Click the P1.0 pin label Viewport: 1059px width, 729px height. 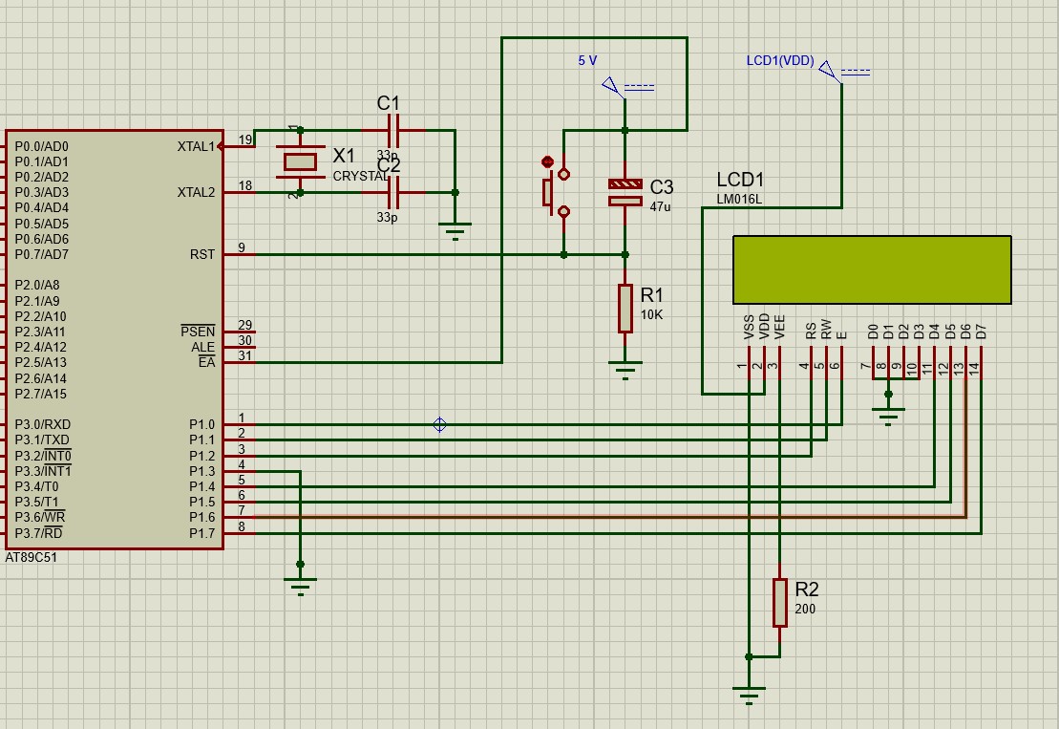pyautogui.click(x=201, y=424)
